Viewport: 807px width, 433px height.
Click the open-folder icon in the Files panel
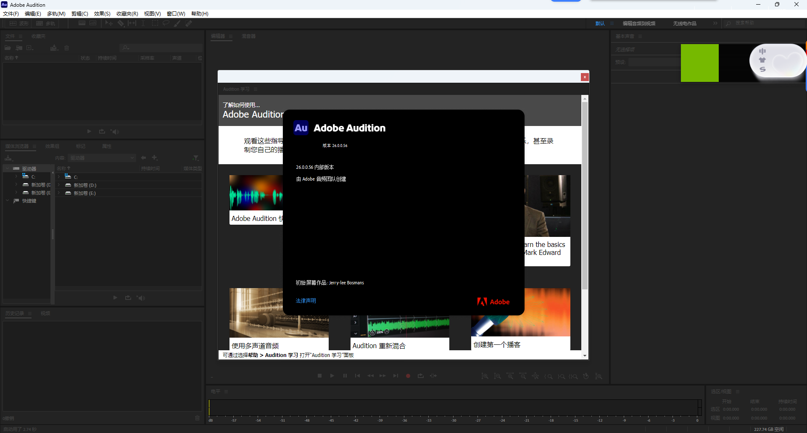point(8,48)
